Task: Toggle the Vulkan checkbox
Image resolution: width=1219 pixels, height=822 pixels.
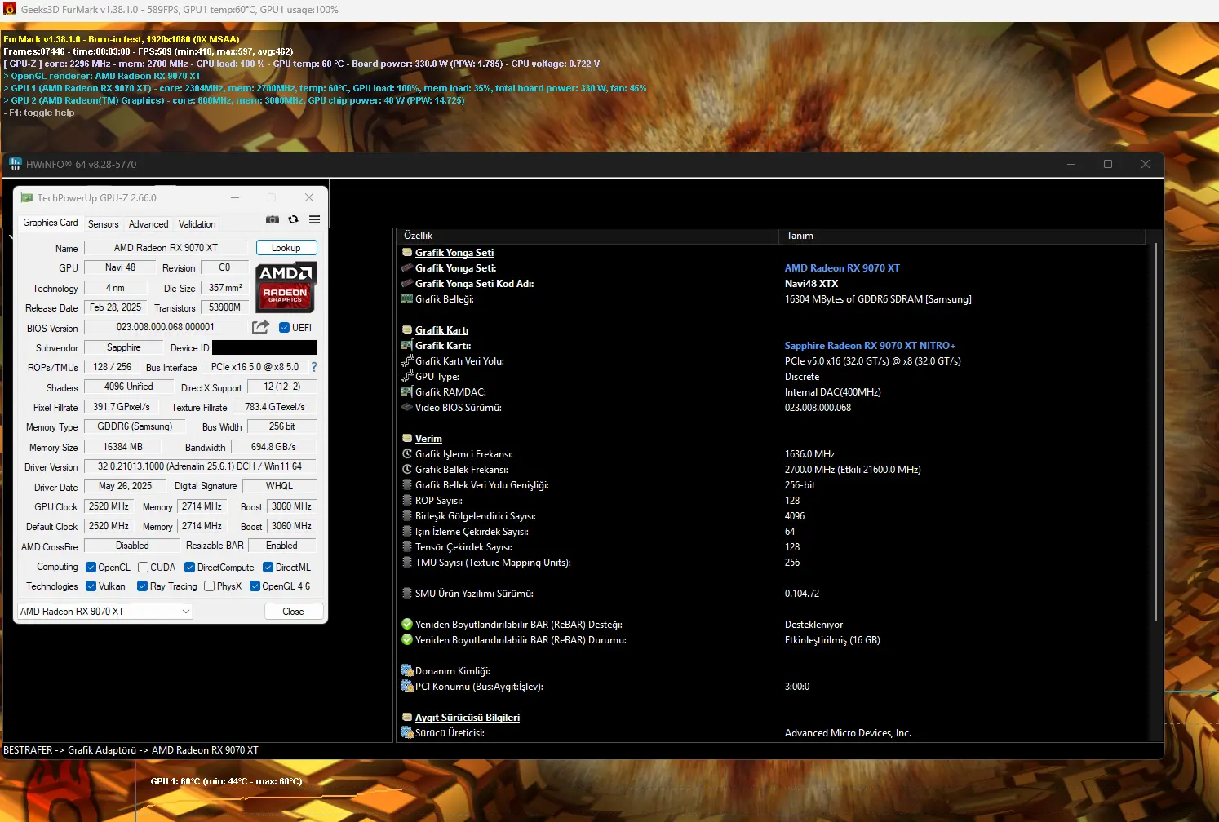Action: click(91, 586)
